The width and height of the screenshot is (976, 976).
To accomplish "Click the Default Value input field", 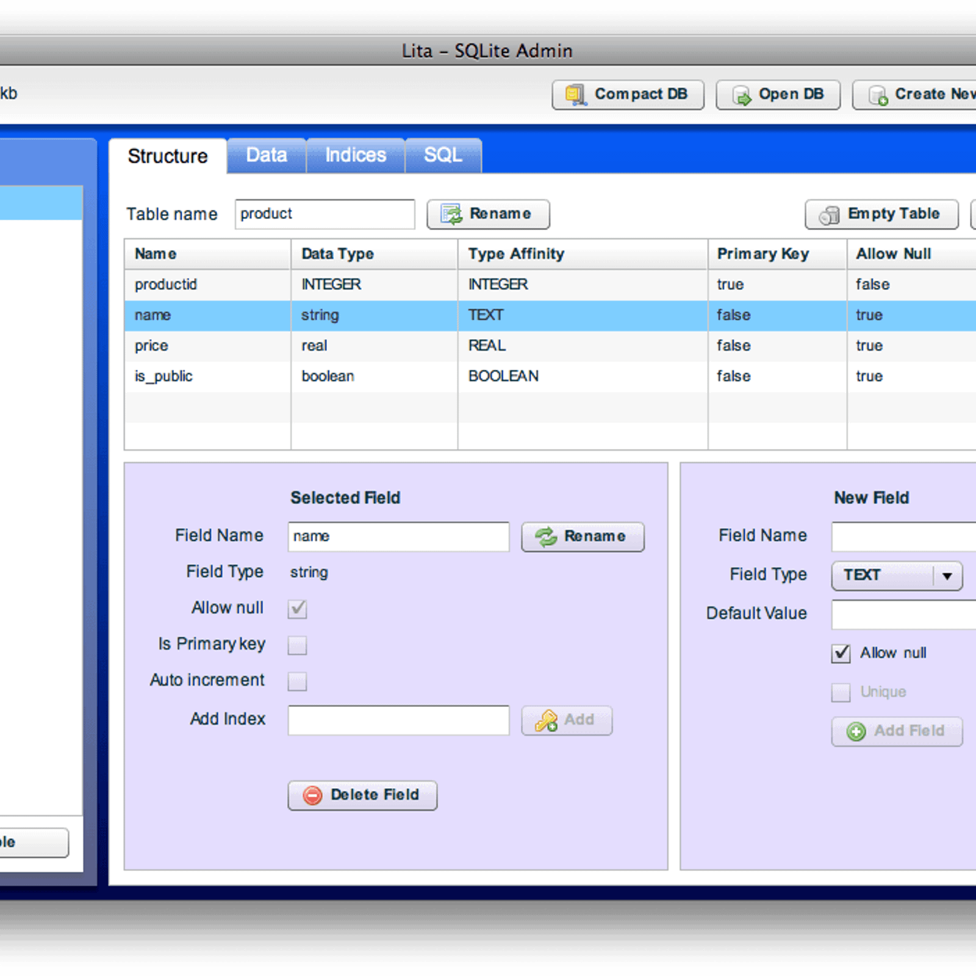I will point(904,615).
